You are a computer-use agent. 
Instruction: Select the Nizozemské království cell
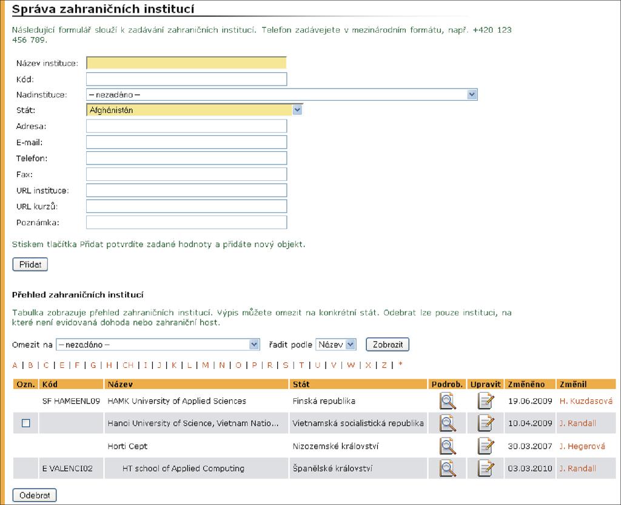point(358,446)
